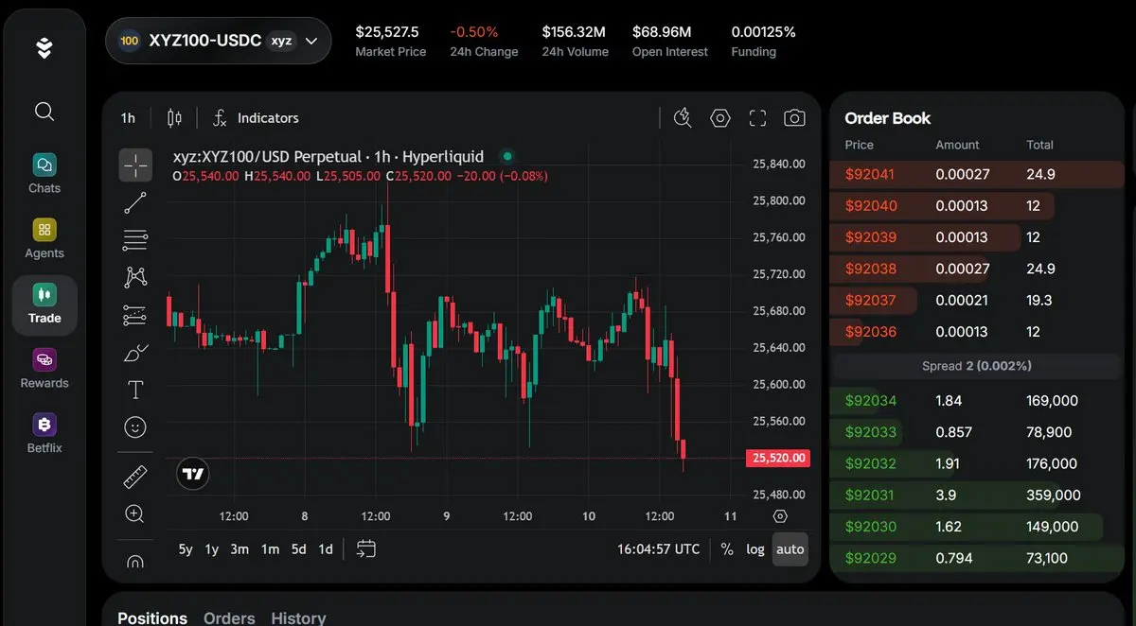Open search from the sidebar magnifier
The width and height of the screenshot is (1136, 626).
click(44, 112)
